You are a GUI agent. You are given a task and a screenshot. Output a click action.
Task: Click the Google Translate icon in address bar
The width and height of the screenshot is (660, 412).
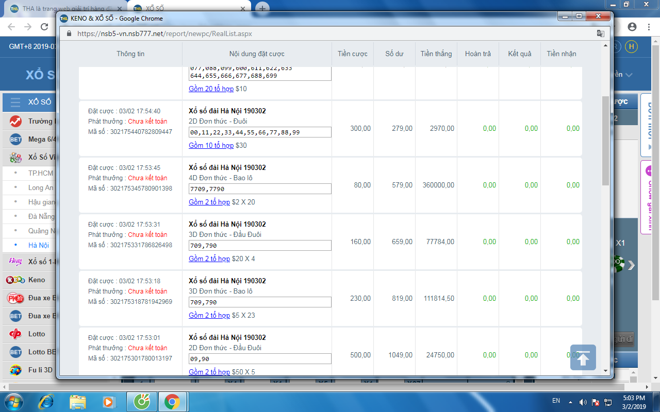[x=600, y=33]
